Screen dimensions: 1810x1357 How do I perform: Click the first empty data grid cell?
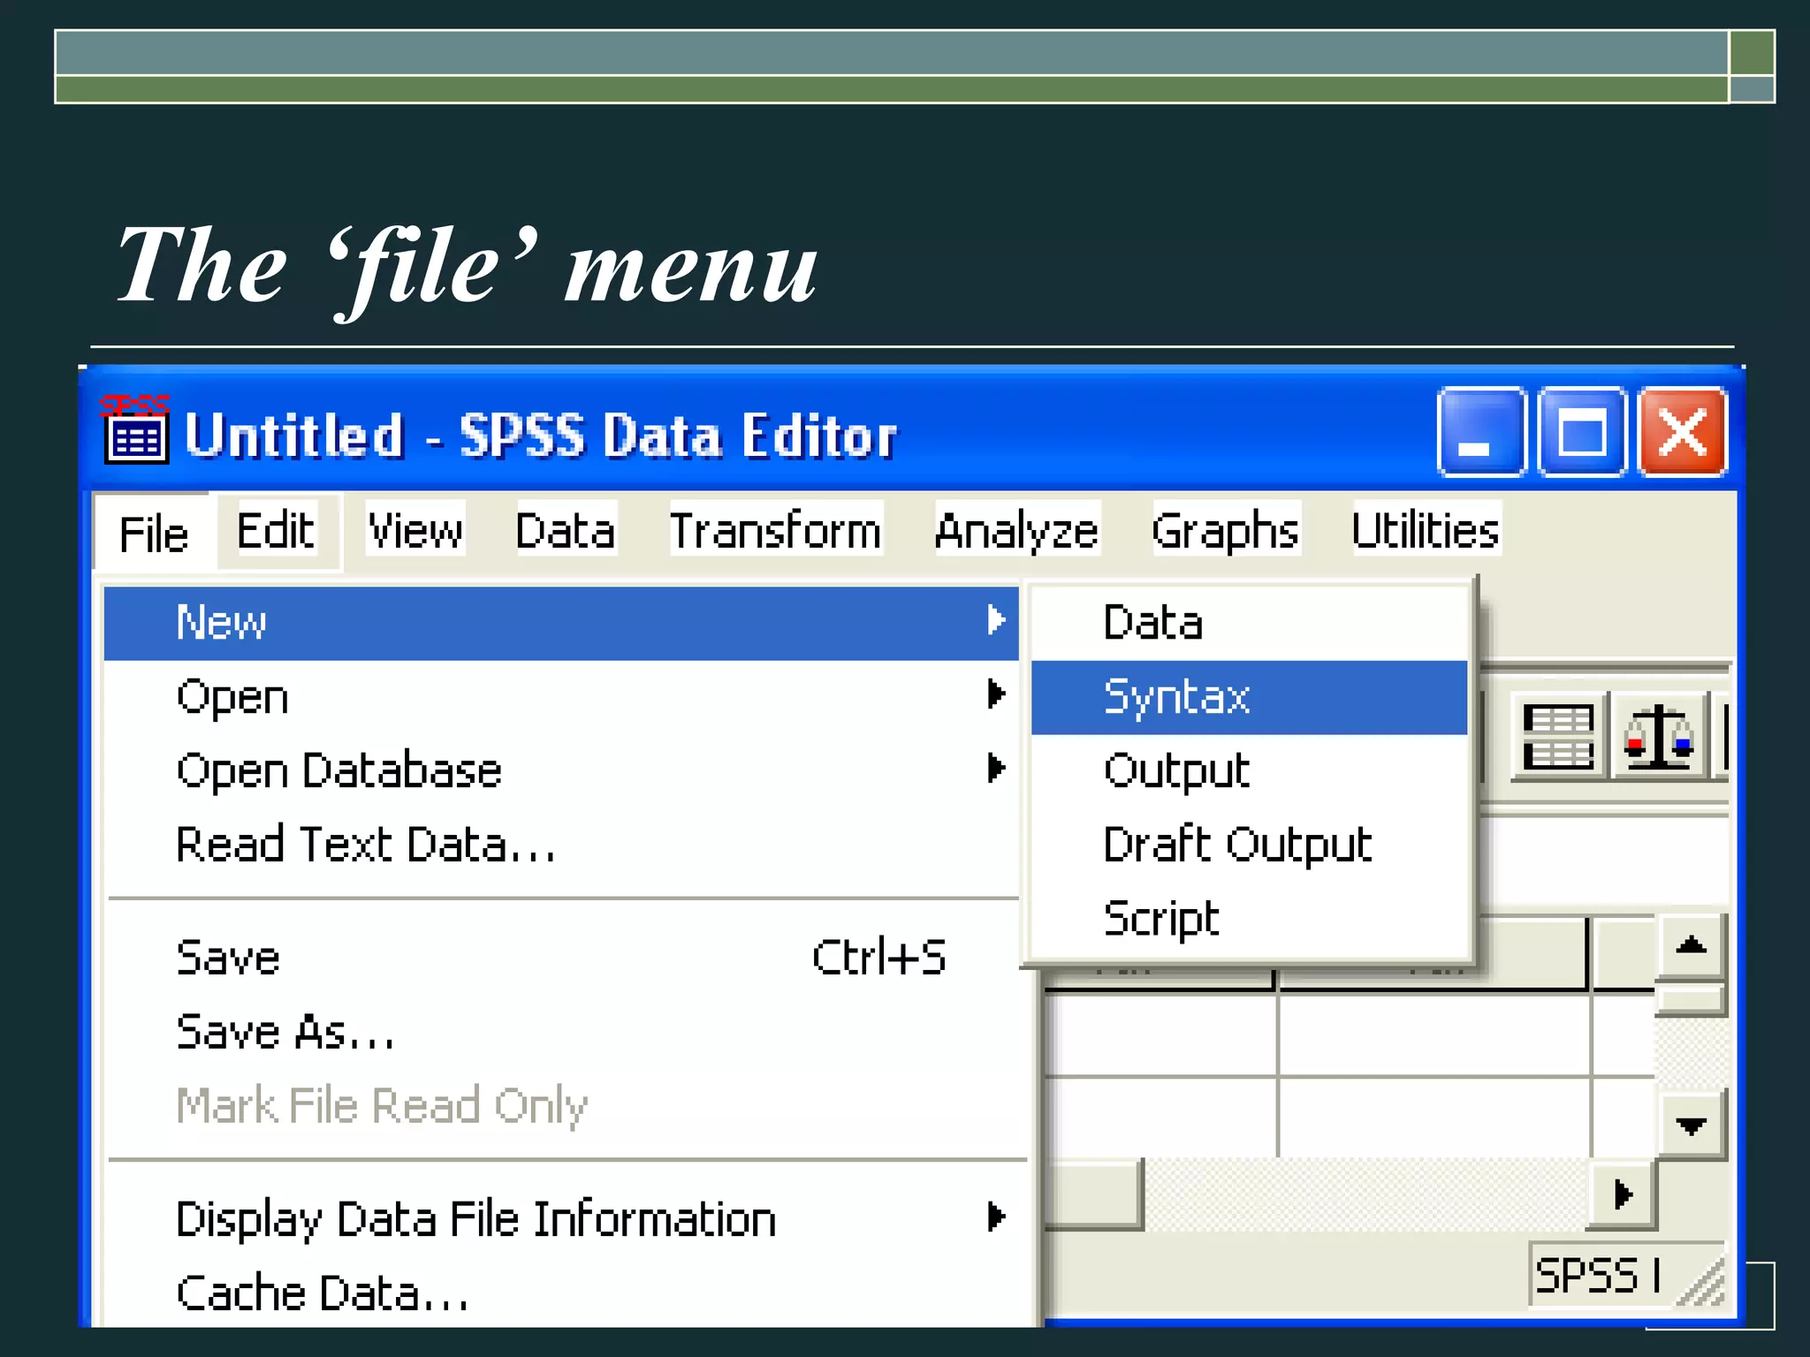[1160, 1034]
